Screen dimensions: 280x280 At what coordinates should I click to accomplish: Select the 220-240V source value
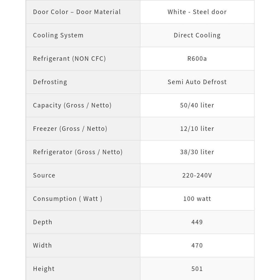tap(197, 175)
